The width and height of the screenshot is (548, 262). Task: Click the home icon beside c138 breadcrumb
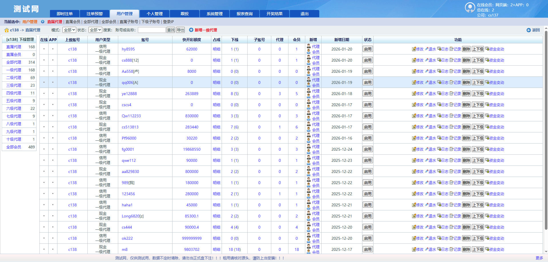click(7, 30)
